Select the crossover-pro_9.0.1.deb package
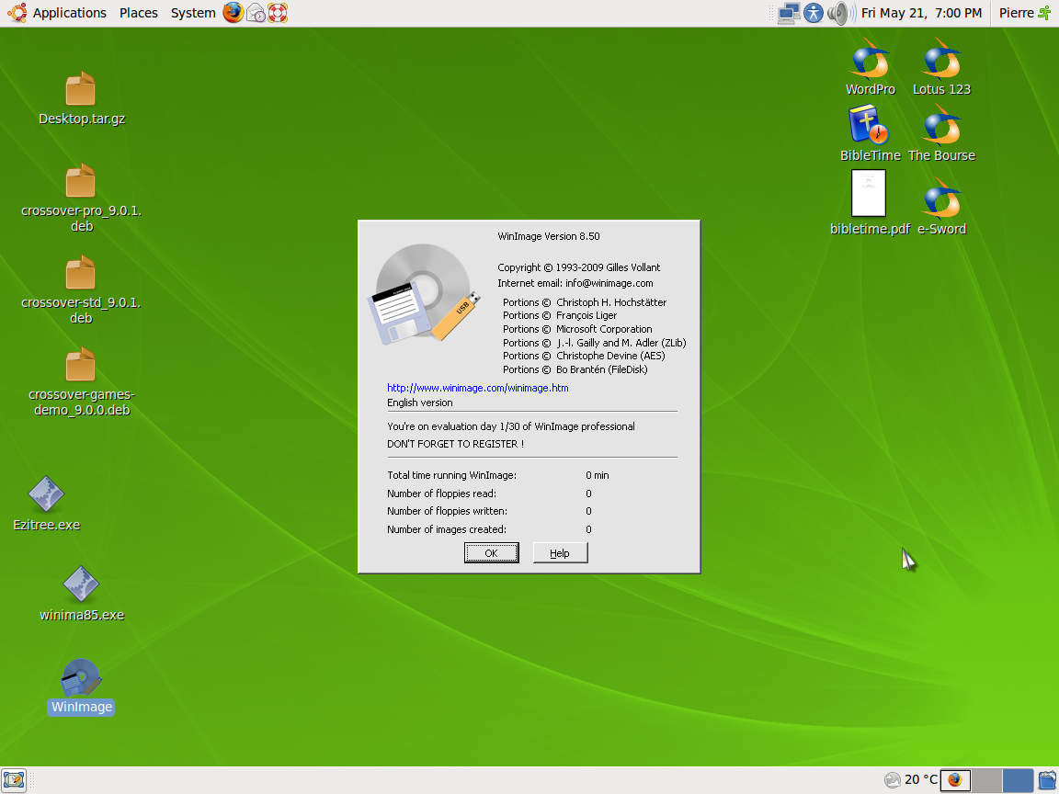The width and height of the screenshot is (1059, 794). [x=81, y=182]
